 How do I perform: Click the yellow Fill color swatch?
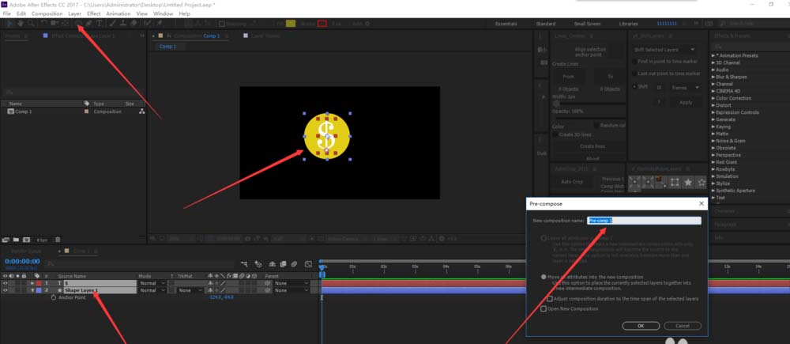(x=290, y=23)
